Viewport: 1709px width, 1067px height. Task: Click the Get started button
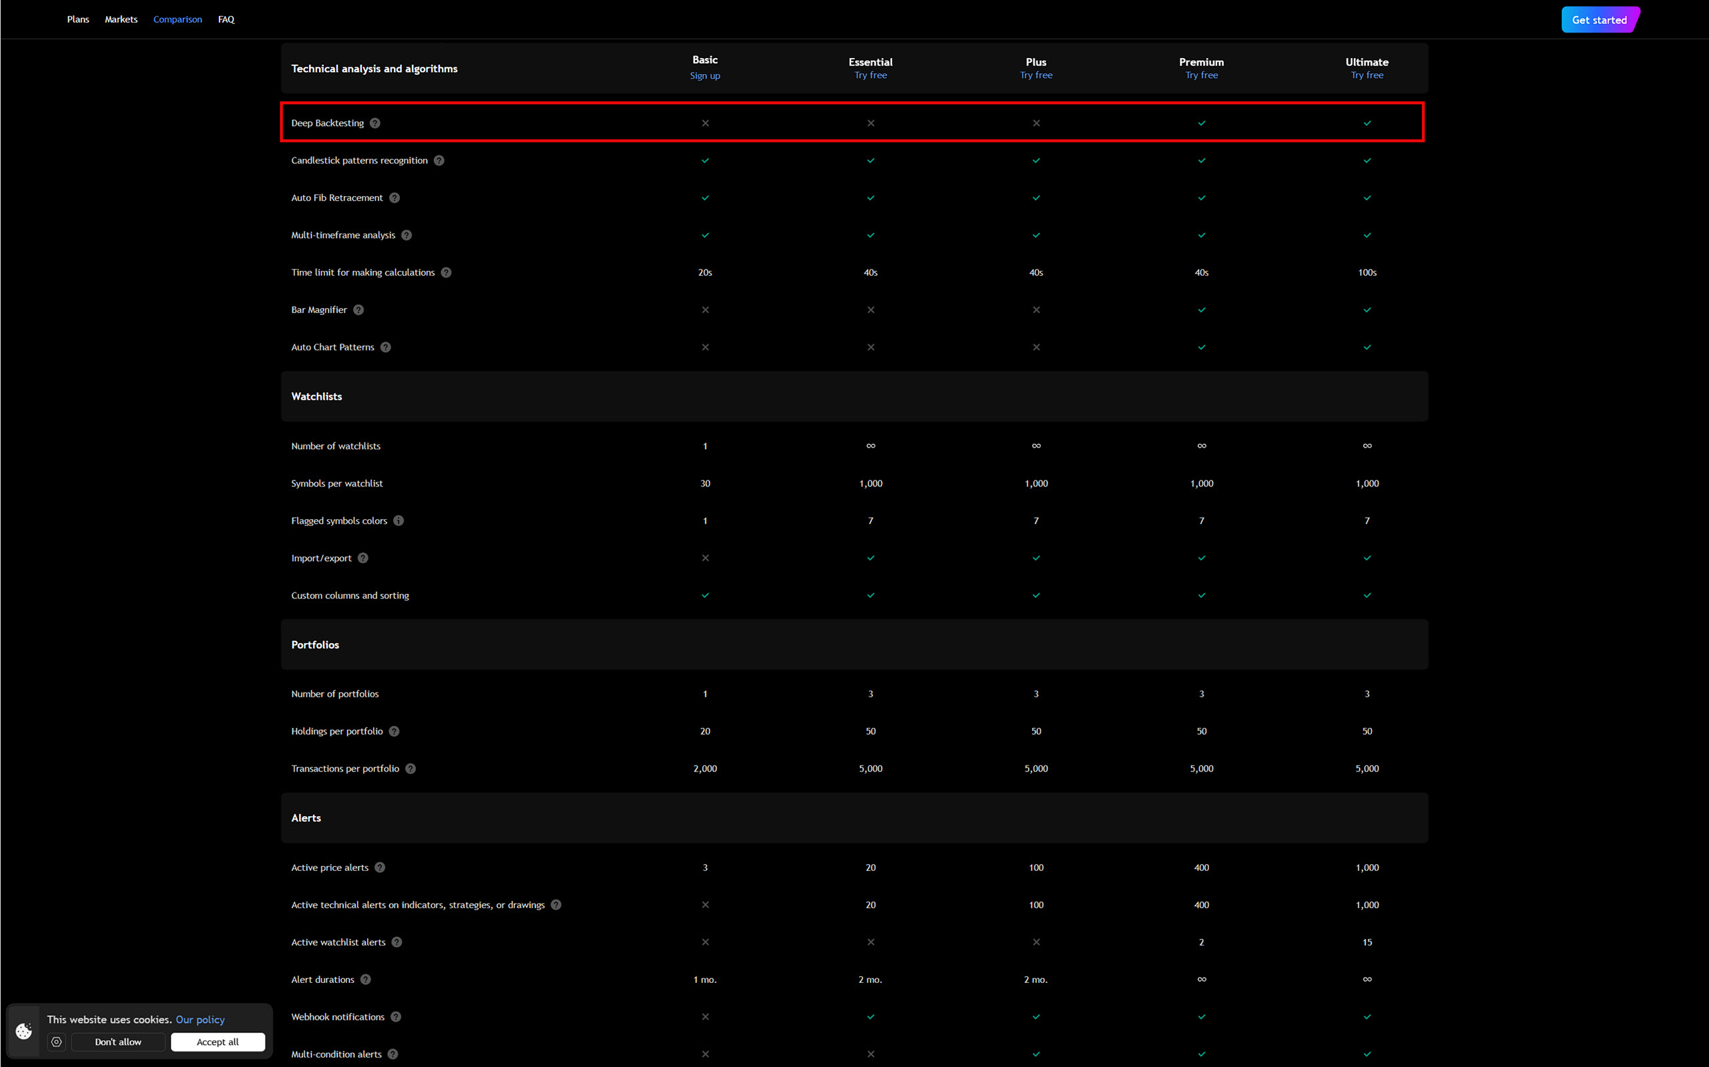[1599, 20]
